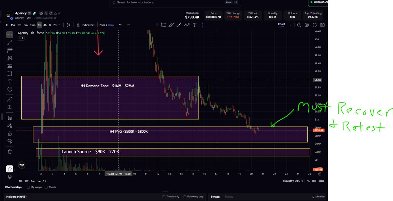The width and height of the screenshot is (393, 201).
Task: Select the text annotation tool in sidebar
Action: (x=10, y=81)
